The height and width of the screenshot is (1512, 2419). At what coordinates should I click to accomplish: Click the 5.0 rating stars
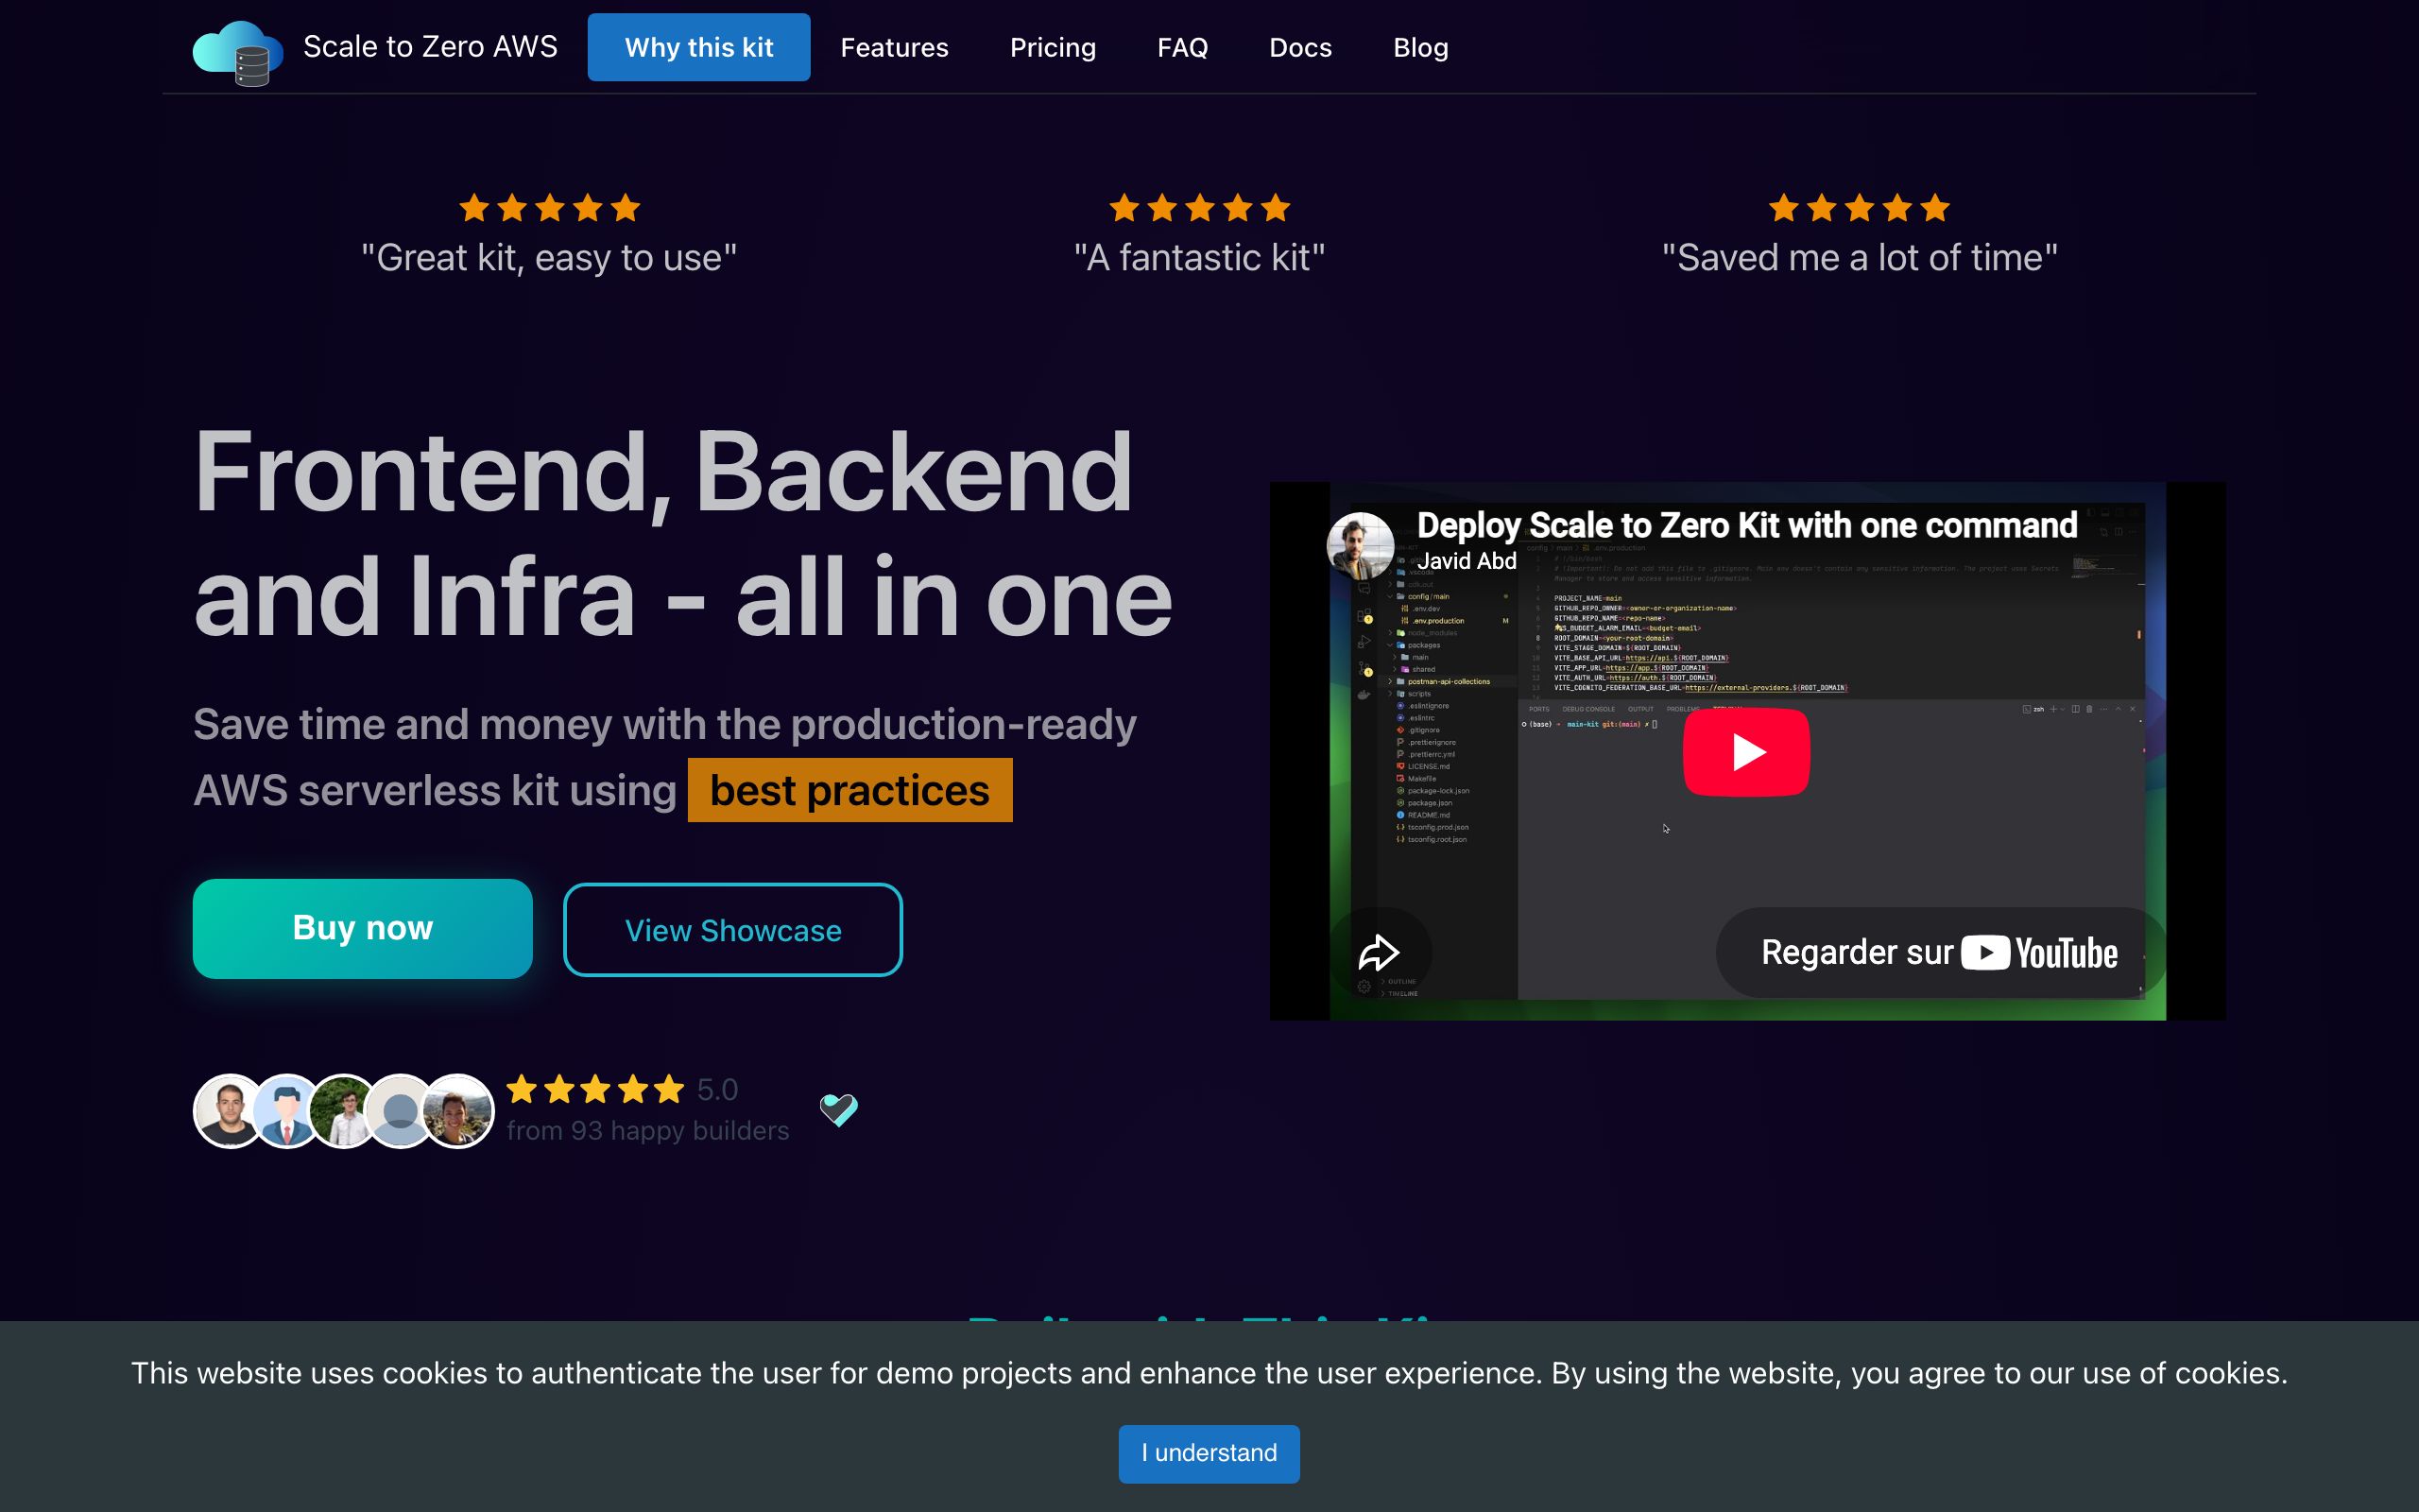tap(594, 1089)
